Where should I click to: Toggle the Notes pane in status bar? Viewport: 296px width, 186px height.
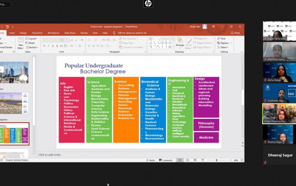tap(151, 160)
